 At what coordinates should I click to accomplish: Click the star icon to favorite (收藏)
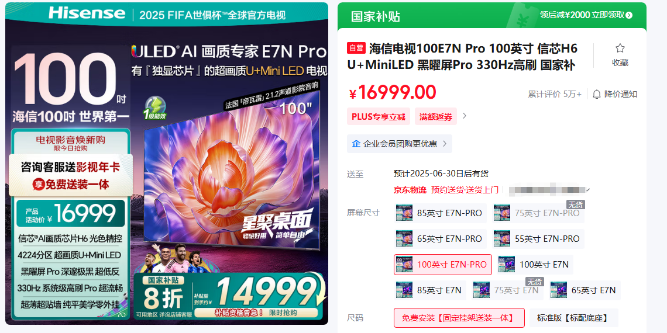(x=620, y=48)
